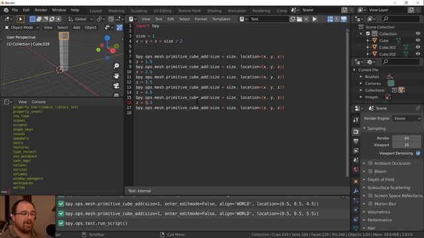This screenshot has width=424, height=238.
Task: Toggle camera view in 3D viewport
Action: (x=117, y=86)
